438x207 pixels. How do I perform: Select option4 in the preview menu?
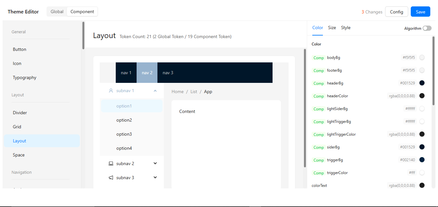click(x=132, y=148)
